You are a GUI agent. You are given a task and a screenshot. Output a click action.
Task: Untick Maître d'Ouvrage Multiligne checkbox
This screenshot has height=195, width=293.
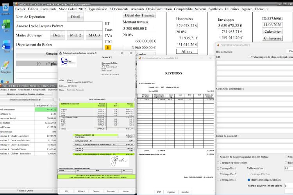[249, 180]
